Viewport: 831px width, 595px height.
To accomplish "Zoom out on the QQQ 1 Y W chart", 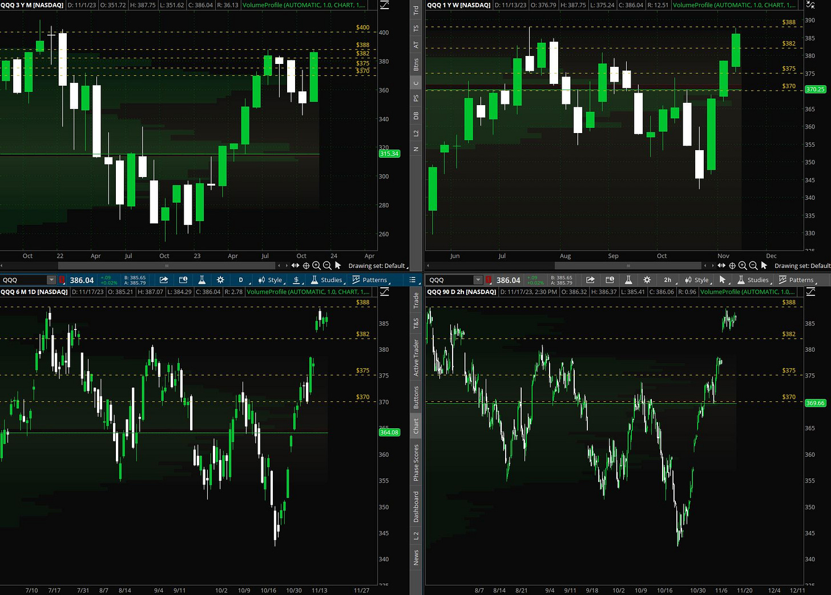I will tap(753, 266).
